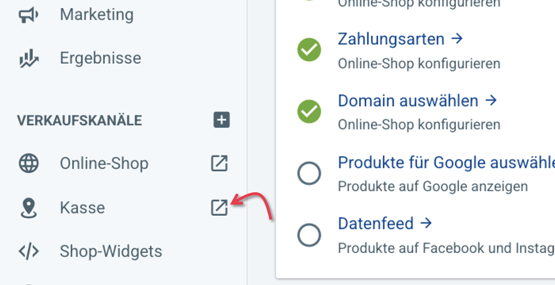The image size is (555, 285).
Task: Select Kasse in the sidebar
Action: (82, 208)
